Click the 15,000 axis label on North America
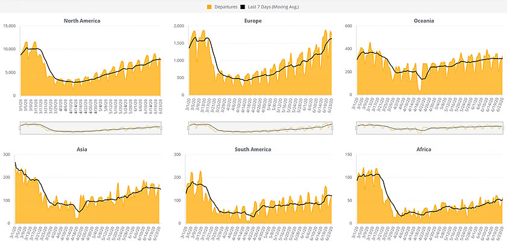Viewport: 507px width, 245px height. tap(10, 26)
